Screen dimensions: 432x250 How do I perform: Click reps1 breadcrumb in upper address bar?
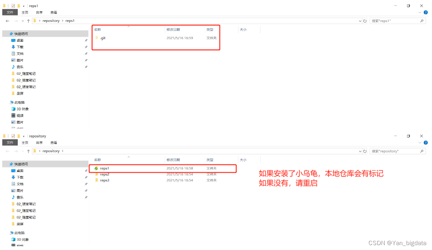[70, 21]
